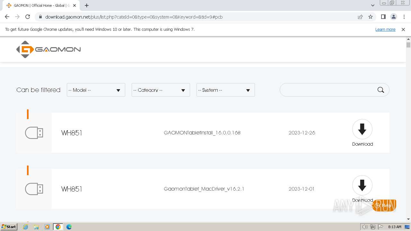This screenshot has height=231, width=411.
Task: Dismiss the Chrome update notification bar
Action: (403, 30)
